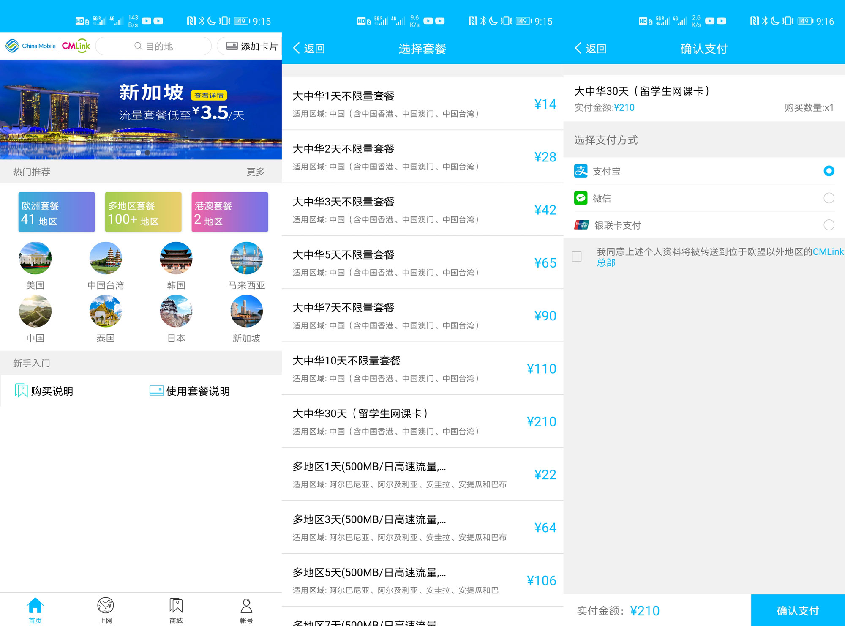The height and width of the screenshot is (626, 845).
Task: Go back from 选择套餐 screen
Action: coord(309,49)
